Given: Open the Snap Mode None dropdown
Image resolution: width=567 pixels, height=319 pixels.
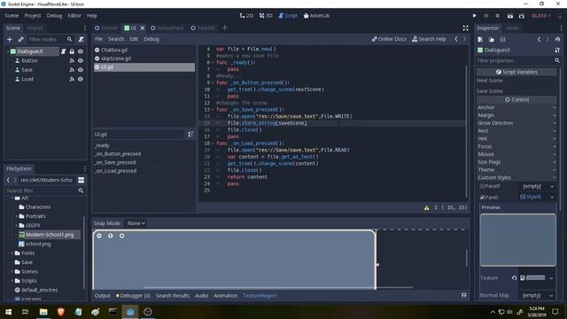Looking at the screenshot, I should click(136, 223).
